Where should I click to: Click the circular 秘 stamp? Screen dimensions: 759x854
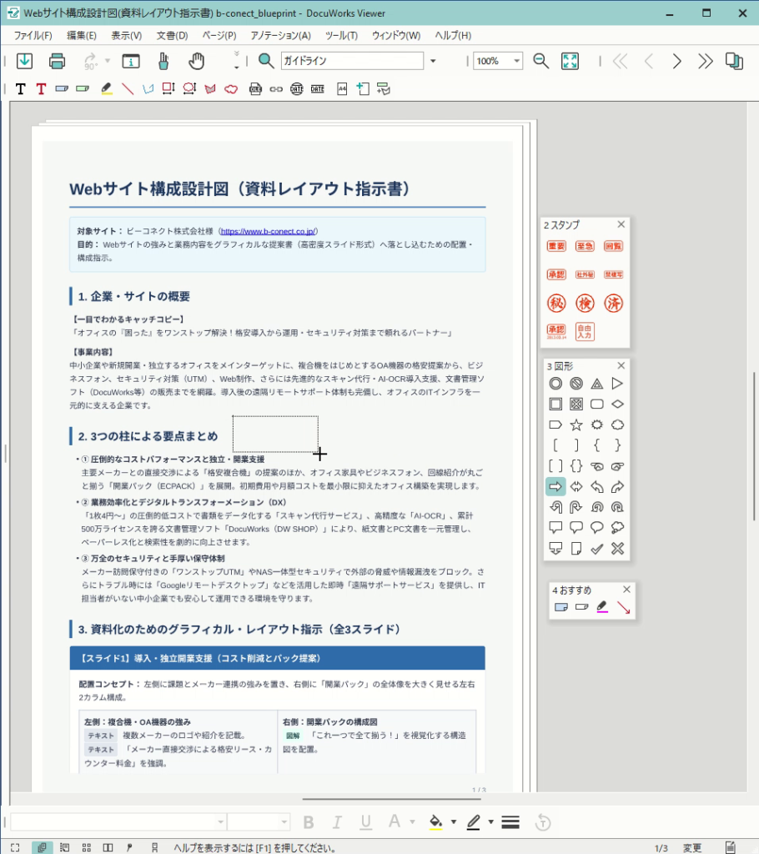pos(556,304)
